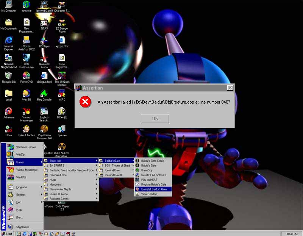Expand the Games submenu in Start menu
The image size is (303, 236).
coord(25,162)
